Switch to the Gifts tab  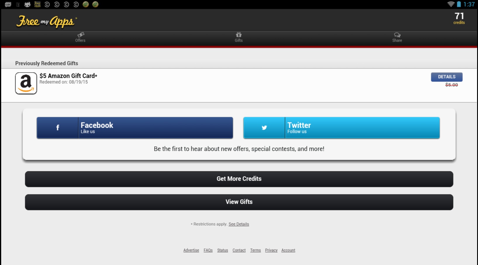(239, 37)
